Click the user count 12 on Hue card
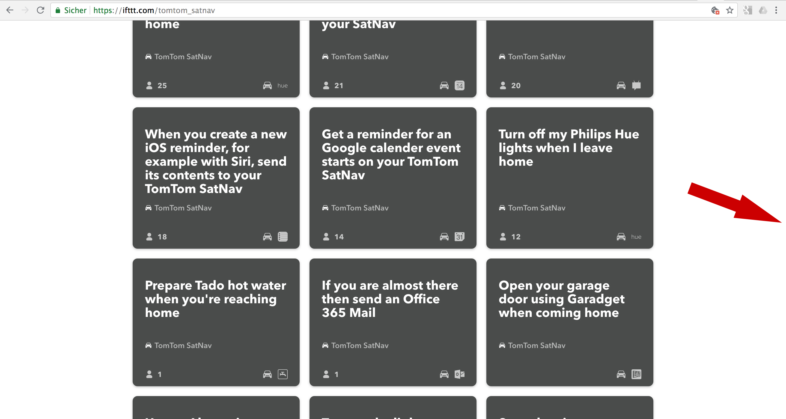786x419 pixels. (x=516, y=237)
